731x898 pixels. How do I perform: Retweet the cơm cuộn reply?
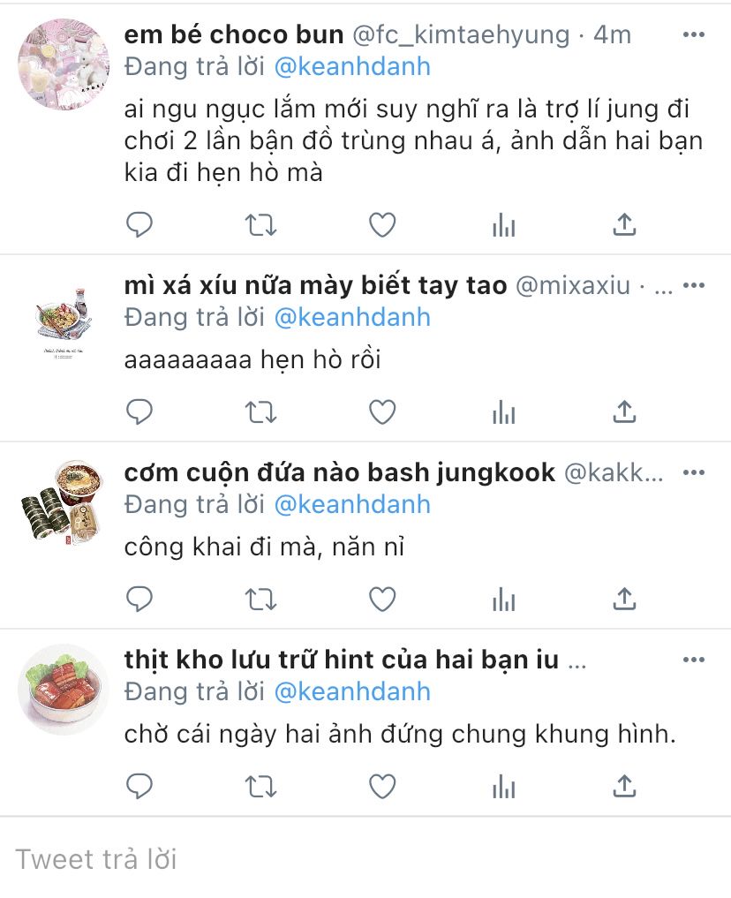coord(260,599)
